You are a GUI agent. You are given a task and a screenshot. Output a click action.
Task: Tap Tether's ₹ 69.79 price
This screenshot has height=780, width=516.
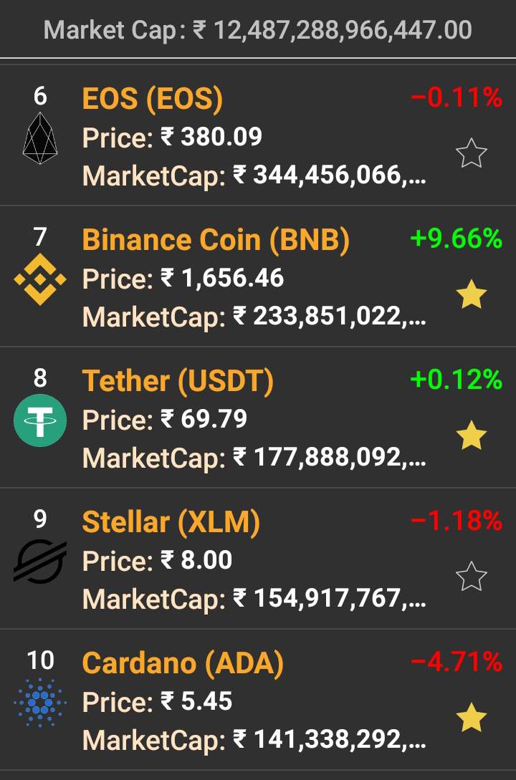[x=204, y=419]
